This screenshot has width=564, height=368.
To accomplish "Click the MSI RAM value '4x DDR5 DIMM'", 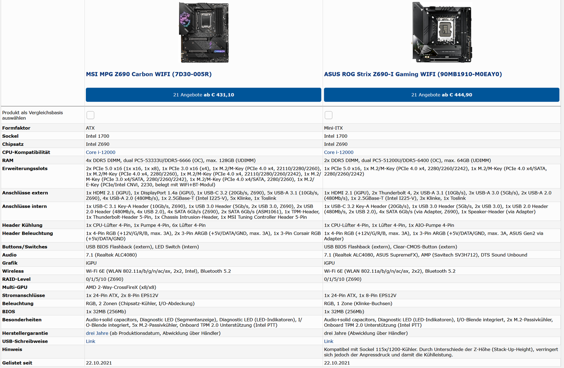I will [171, 160].
